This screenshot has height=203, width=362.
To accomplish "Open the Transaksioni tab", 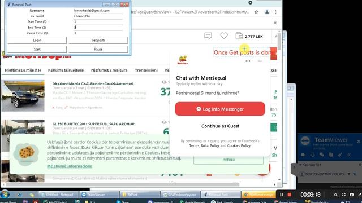I will pos(146,70).
